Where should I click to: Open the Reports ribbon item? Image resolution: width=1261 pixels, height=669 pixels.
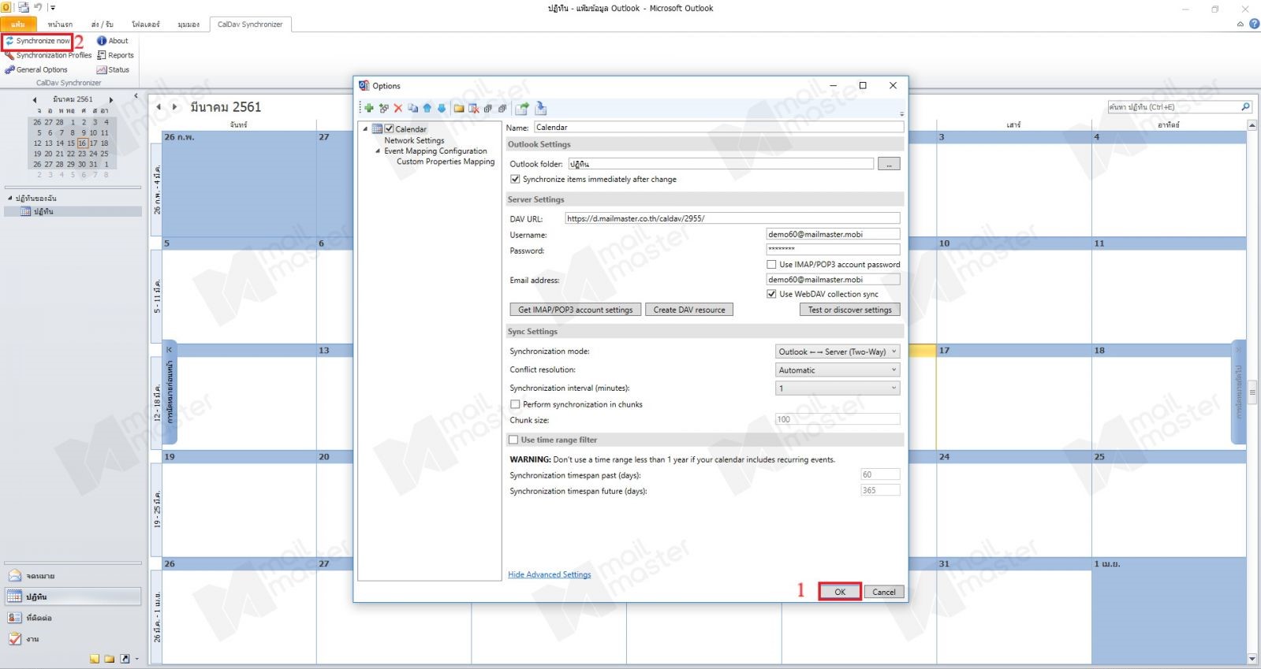point(115,55)
